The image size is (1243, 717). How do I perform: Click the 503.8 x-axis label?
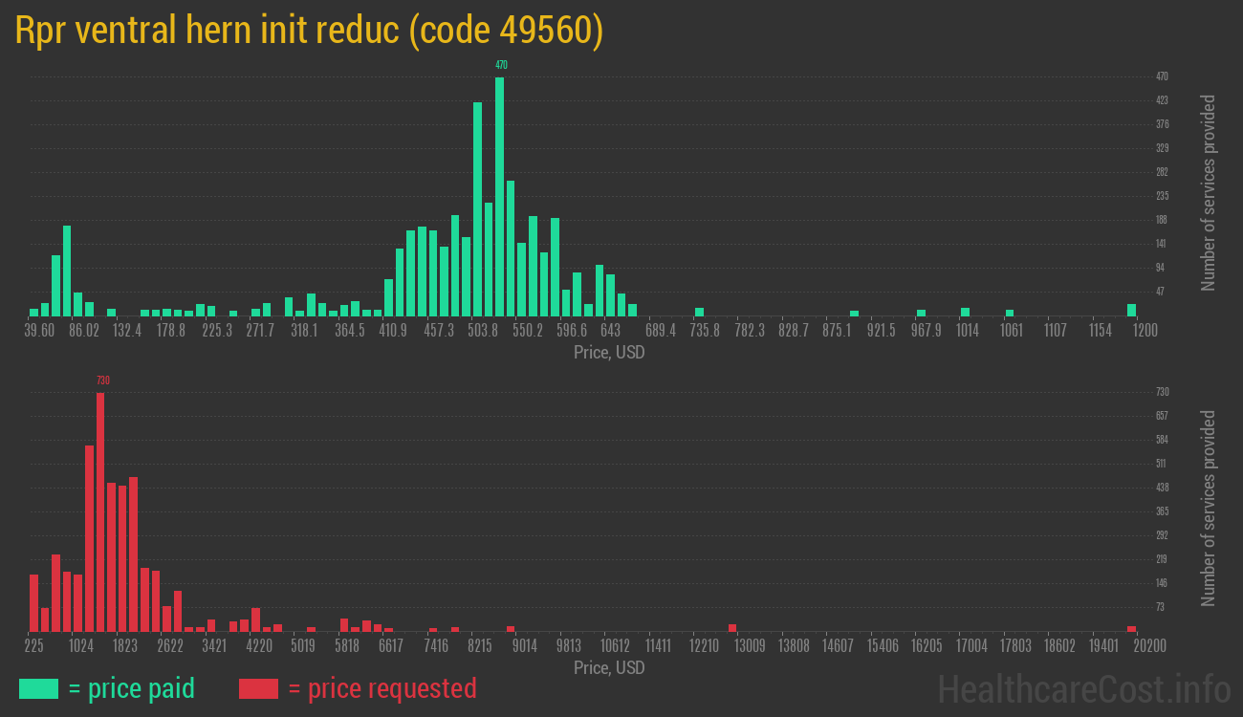[x=483, y=331]
